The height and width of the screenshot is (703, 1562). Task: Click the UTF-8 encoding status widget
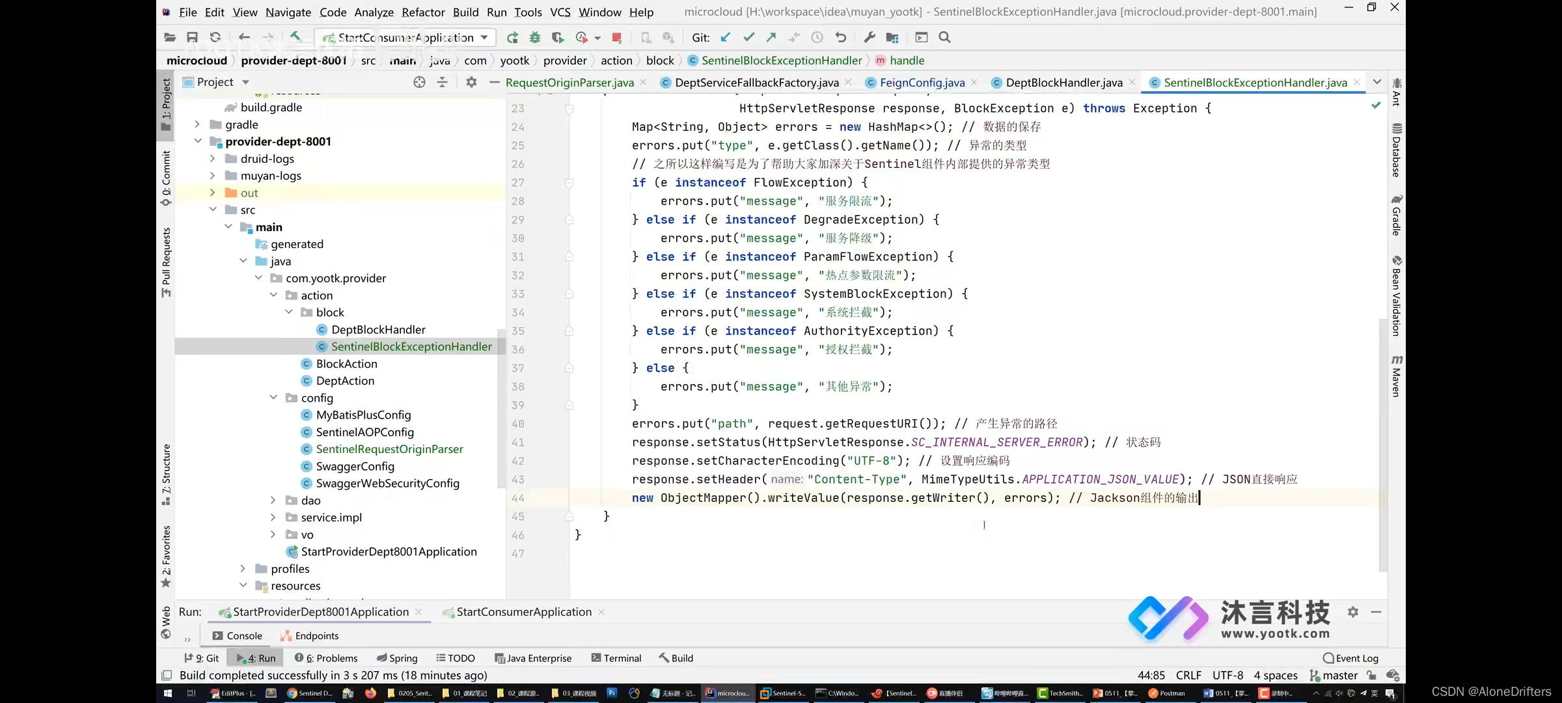click(x=1227, y=676)
